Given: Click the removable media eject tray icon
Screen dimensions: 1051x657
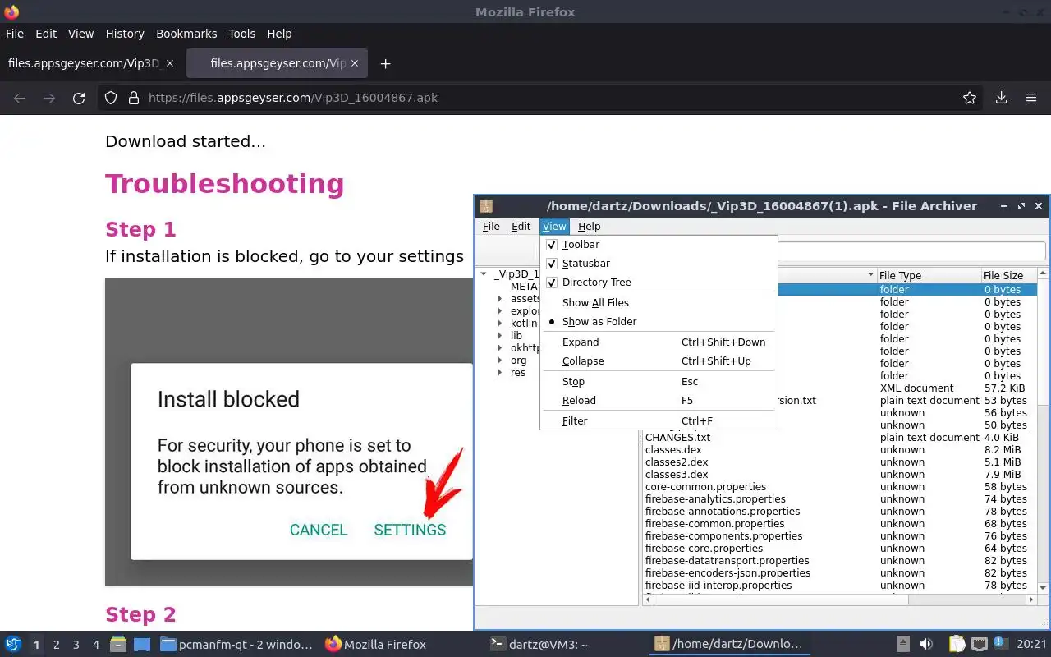Looking at the screenshot, I should [x=902, y=645].
